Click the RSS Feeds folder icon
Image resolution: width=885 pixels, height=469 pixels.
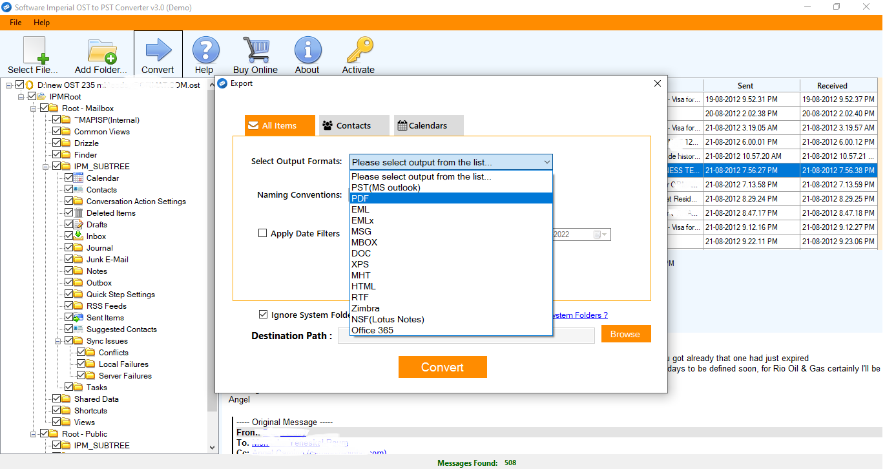[x=78, y=306]
